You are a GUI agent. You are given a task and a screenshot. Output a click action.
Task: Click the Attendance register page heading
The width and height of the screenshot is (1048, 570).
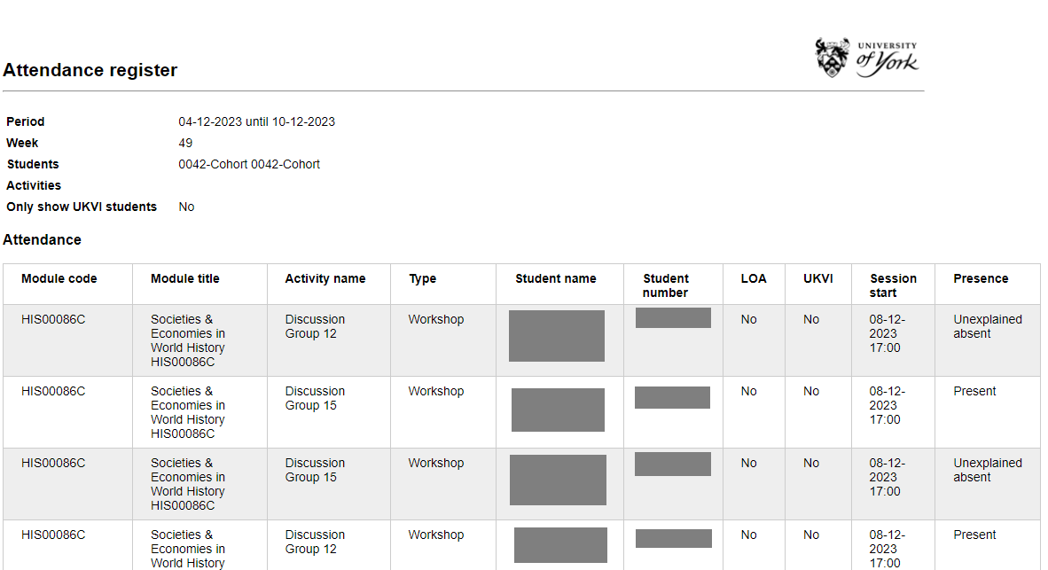click(90, 71)
